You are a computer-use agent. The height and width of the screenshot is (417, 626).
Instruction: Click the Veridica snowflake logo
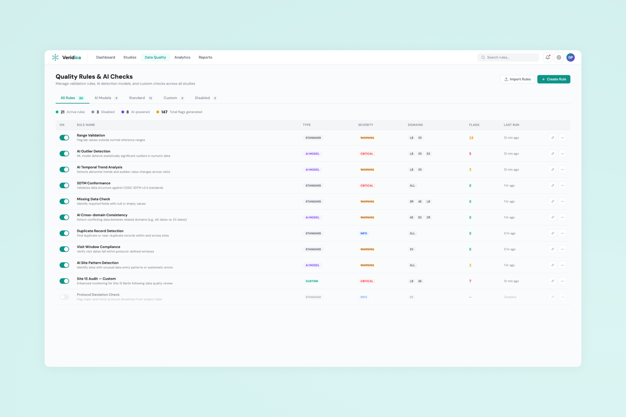[x=55, y=57]
